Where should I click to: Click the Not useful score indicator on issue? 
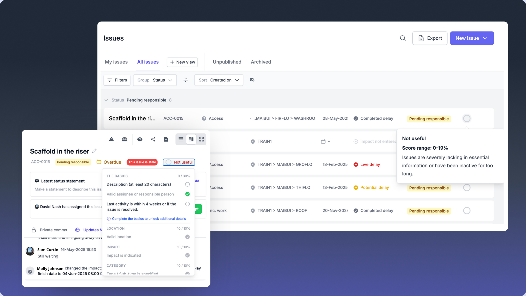179,162
